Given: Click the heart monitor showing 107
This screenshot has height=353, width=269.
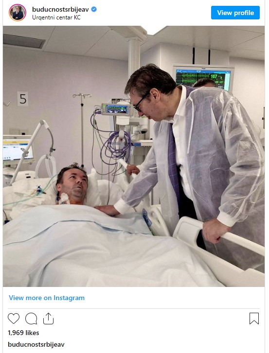Looking at the screenshot, I should [203, 77].
